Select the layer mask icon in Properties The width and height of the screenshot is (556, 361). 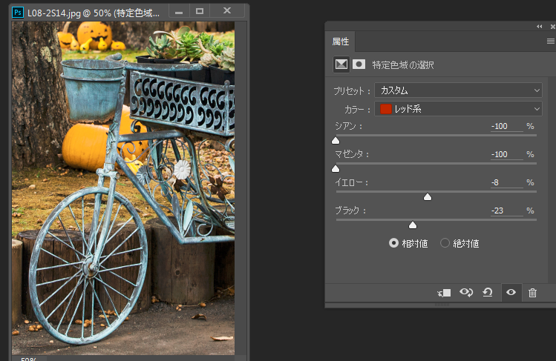point(359,64)
